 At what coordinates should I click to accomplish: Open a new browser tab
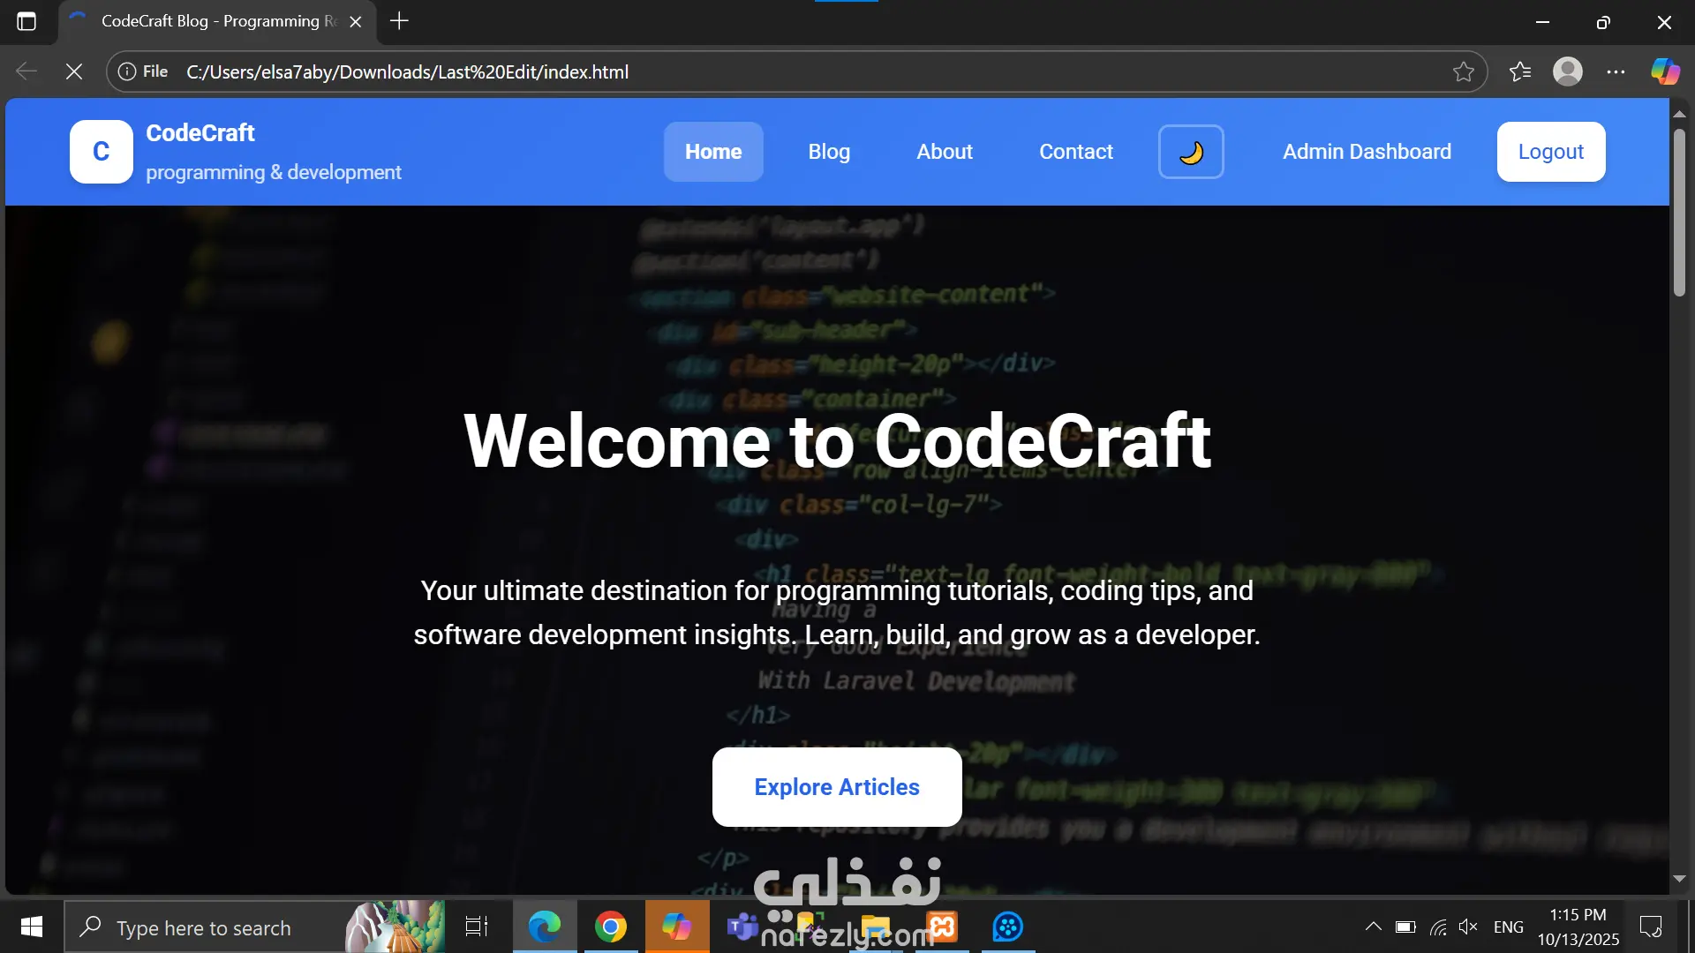[399, 21]
